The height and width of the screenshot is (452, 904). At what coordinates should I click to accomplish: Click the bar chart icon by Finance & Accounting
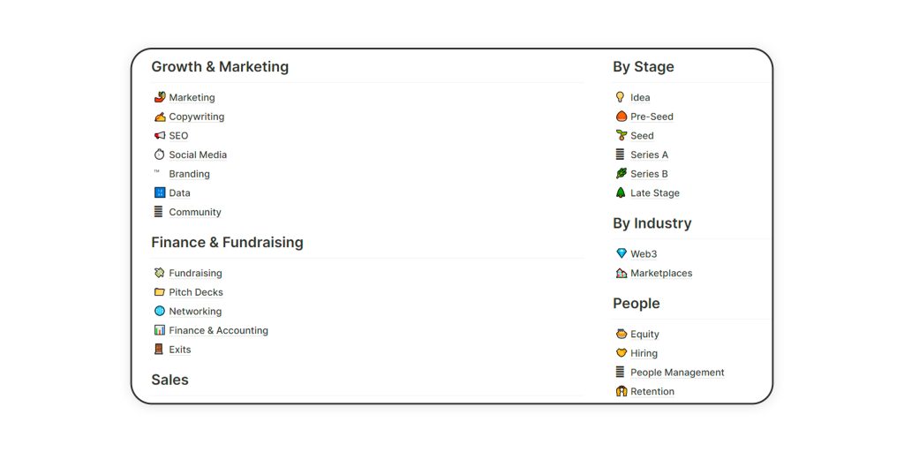coord(160,330)
